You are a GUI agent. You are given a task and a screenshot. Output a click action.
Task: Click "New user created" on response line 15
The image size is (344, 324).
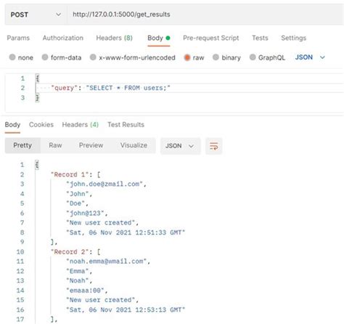pos(101,300)
